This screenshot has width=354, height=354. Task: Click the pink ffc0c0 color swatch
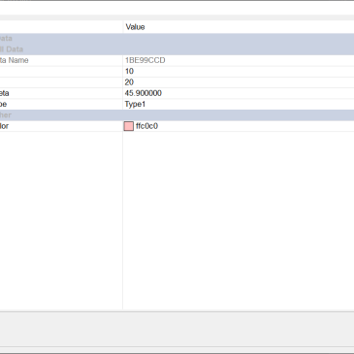click(x=129, y=126)
